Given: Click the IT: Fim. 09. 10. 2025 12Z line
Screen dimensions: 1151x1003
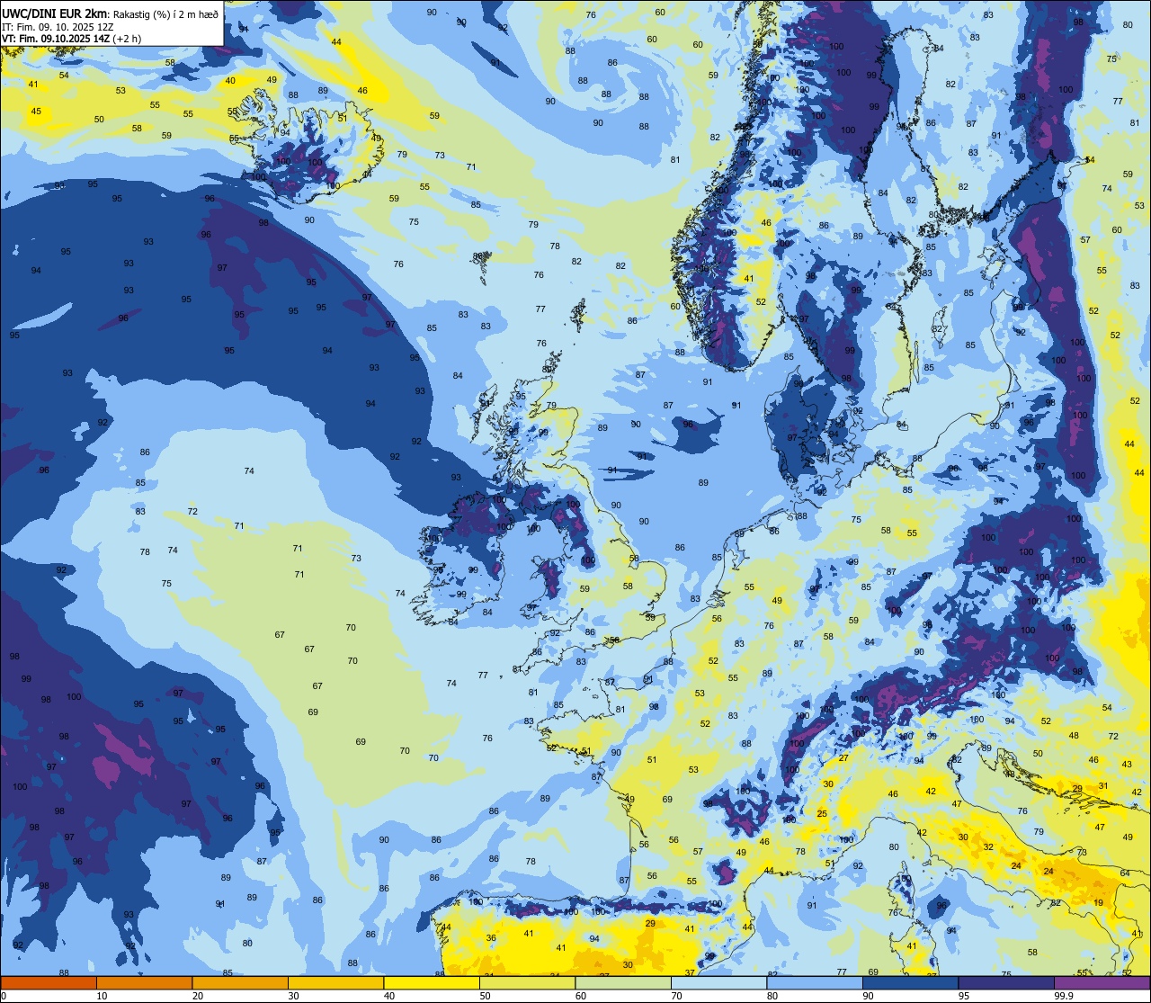Looking at the screenshot, I should [x=58, y=26].
